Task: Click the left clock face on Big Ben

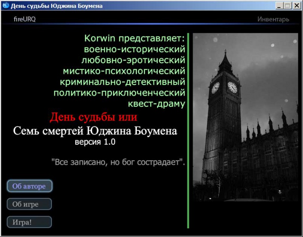Action: (216, 87)
